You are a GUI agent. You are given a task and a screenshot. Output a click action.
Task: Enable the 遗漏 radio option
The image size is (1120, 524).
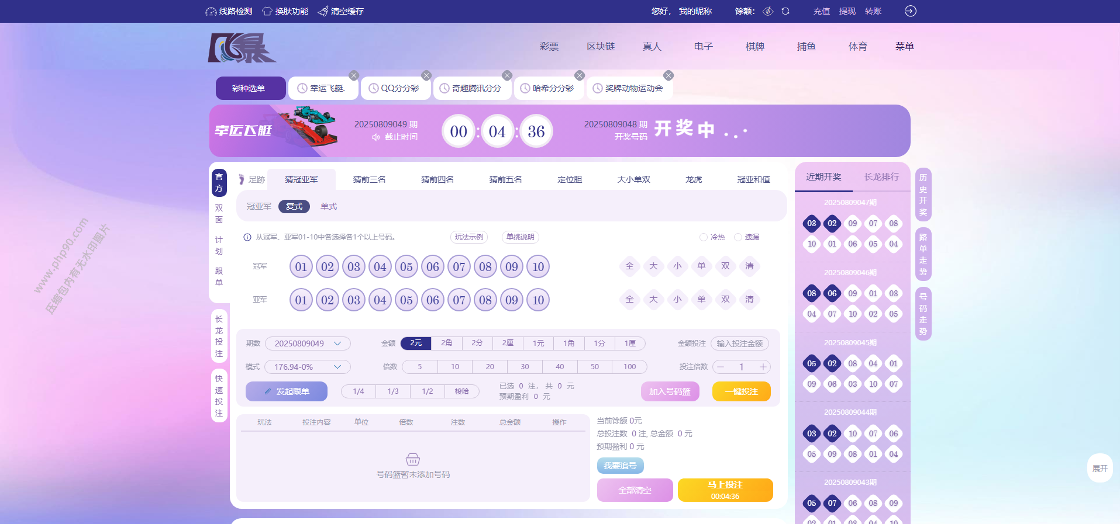pos(738,237)
